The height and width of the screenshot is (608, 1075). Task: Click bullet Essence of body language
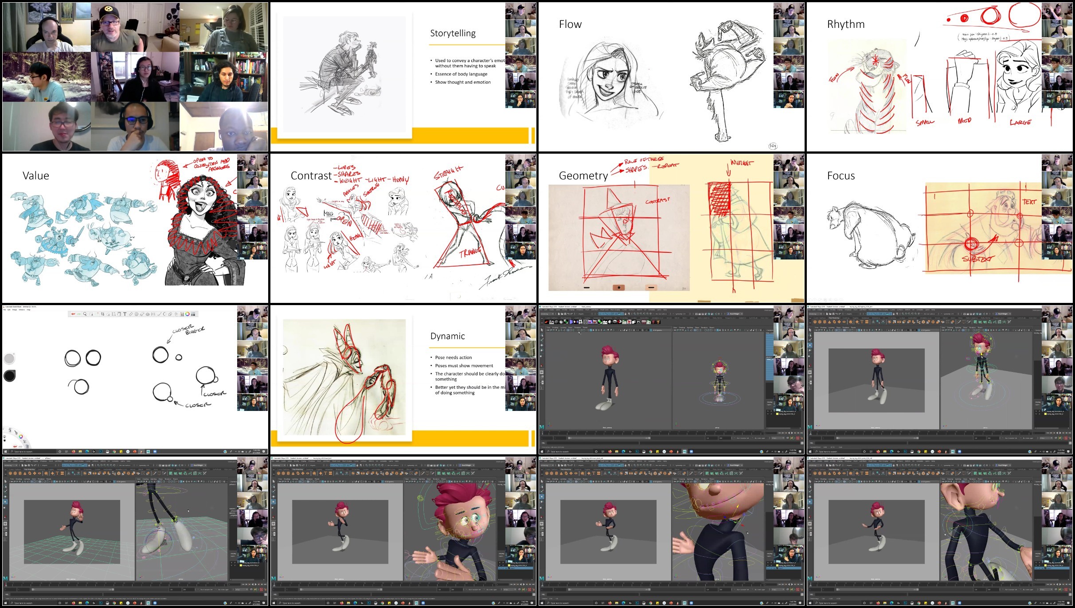[461, 74]
